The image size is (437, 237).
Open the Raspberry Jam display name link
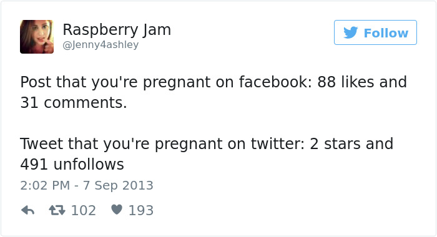(x=117, y=29)
